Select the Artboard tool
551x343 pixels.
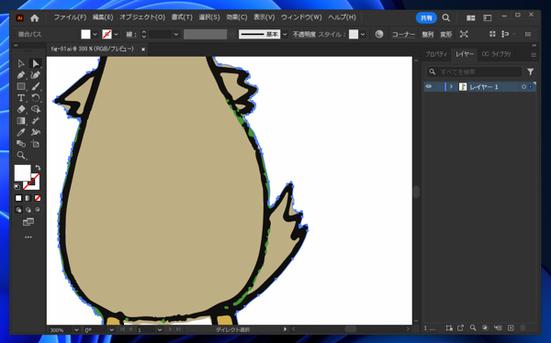[36, 144]
